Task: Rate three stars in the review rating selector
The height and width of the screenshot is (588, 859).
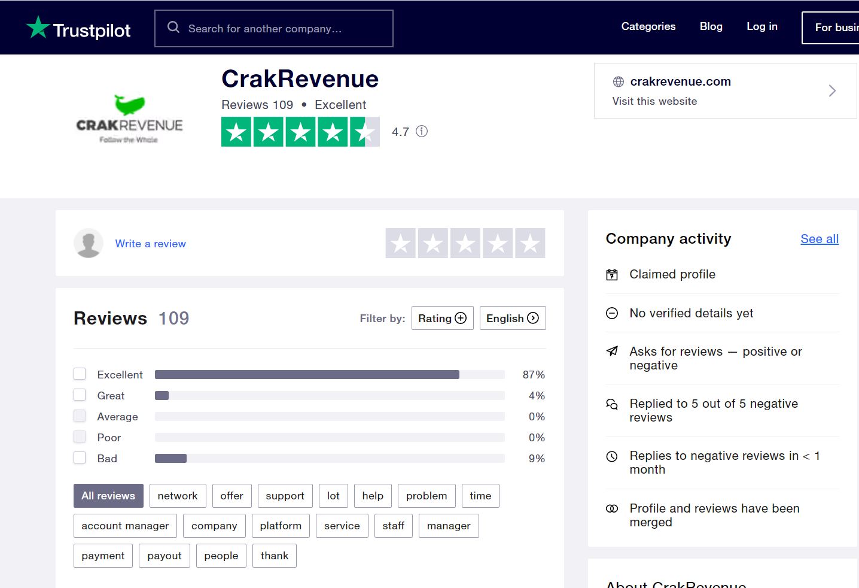Action: 465,243
